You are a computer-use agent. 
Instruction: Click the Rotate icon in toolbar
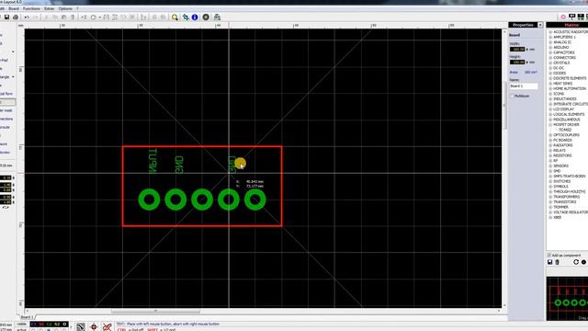93,17
